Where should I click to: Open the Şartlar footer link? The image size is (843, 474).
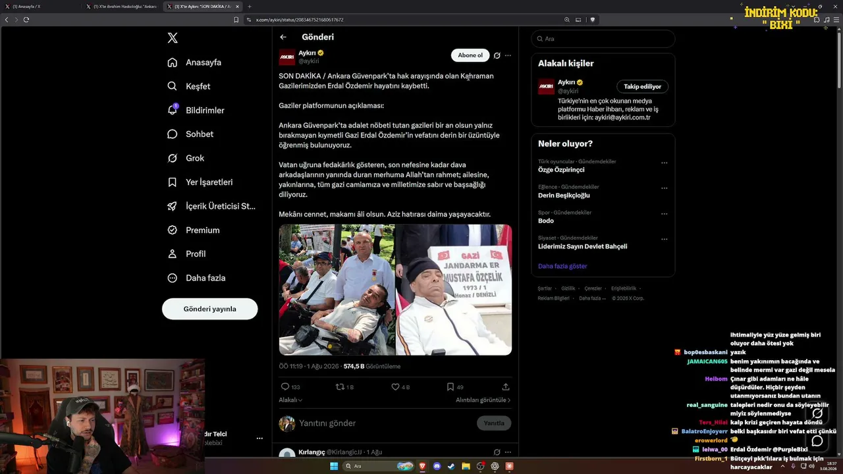pos(545,288)
